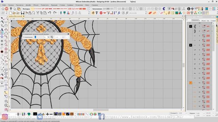Click the Redo arrow icon
Viewport: 218px width, 122px height.
pyautogui.click(x=55, y=13)
